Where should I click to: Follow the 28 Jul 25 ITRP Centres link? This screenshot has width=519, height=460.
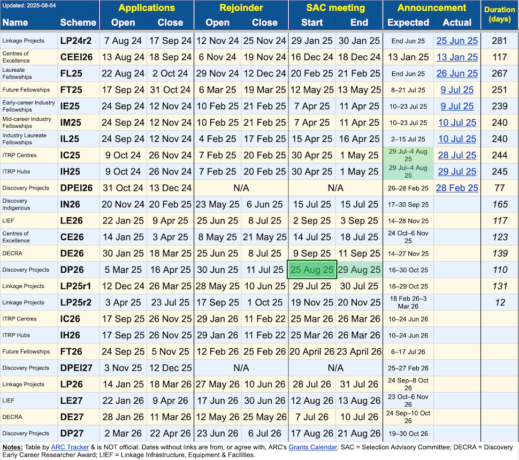457,155
